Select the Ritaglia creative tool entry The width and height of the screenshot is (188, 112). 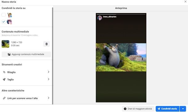[26, 72]
